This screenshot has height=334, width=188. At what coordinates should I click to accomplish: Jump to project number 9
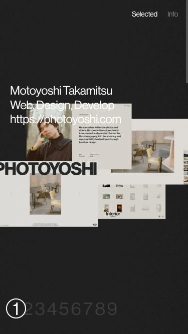click(x=112, y=308)
